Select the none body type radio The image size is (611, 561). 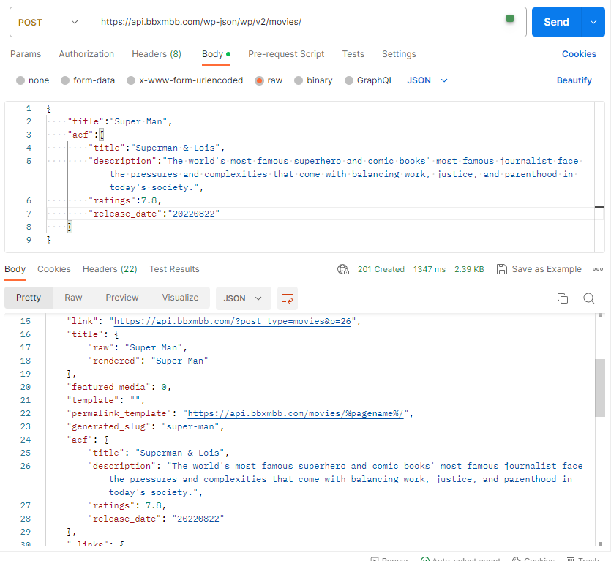point(20,80)
